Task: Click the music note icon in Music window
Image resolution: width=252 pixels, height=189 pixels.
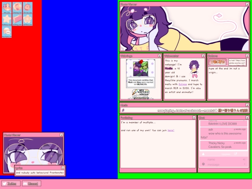Action: coord(123,110)
